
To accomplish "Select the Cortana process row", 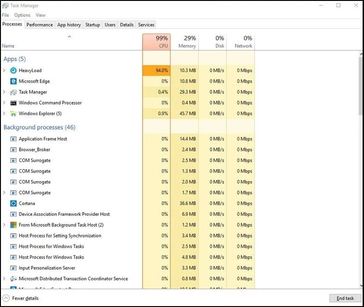I will pyautogui.click(x=127, y=203).
